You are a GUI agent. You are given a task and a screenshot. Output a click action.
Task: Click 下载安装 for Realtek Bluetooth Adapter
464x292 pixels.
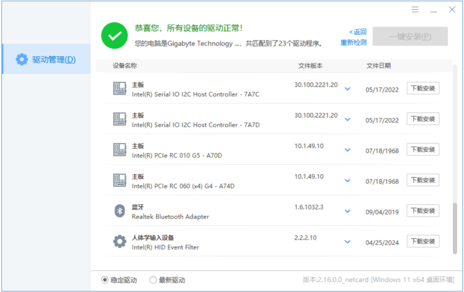[x=423, y=211]
